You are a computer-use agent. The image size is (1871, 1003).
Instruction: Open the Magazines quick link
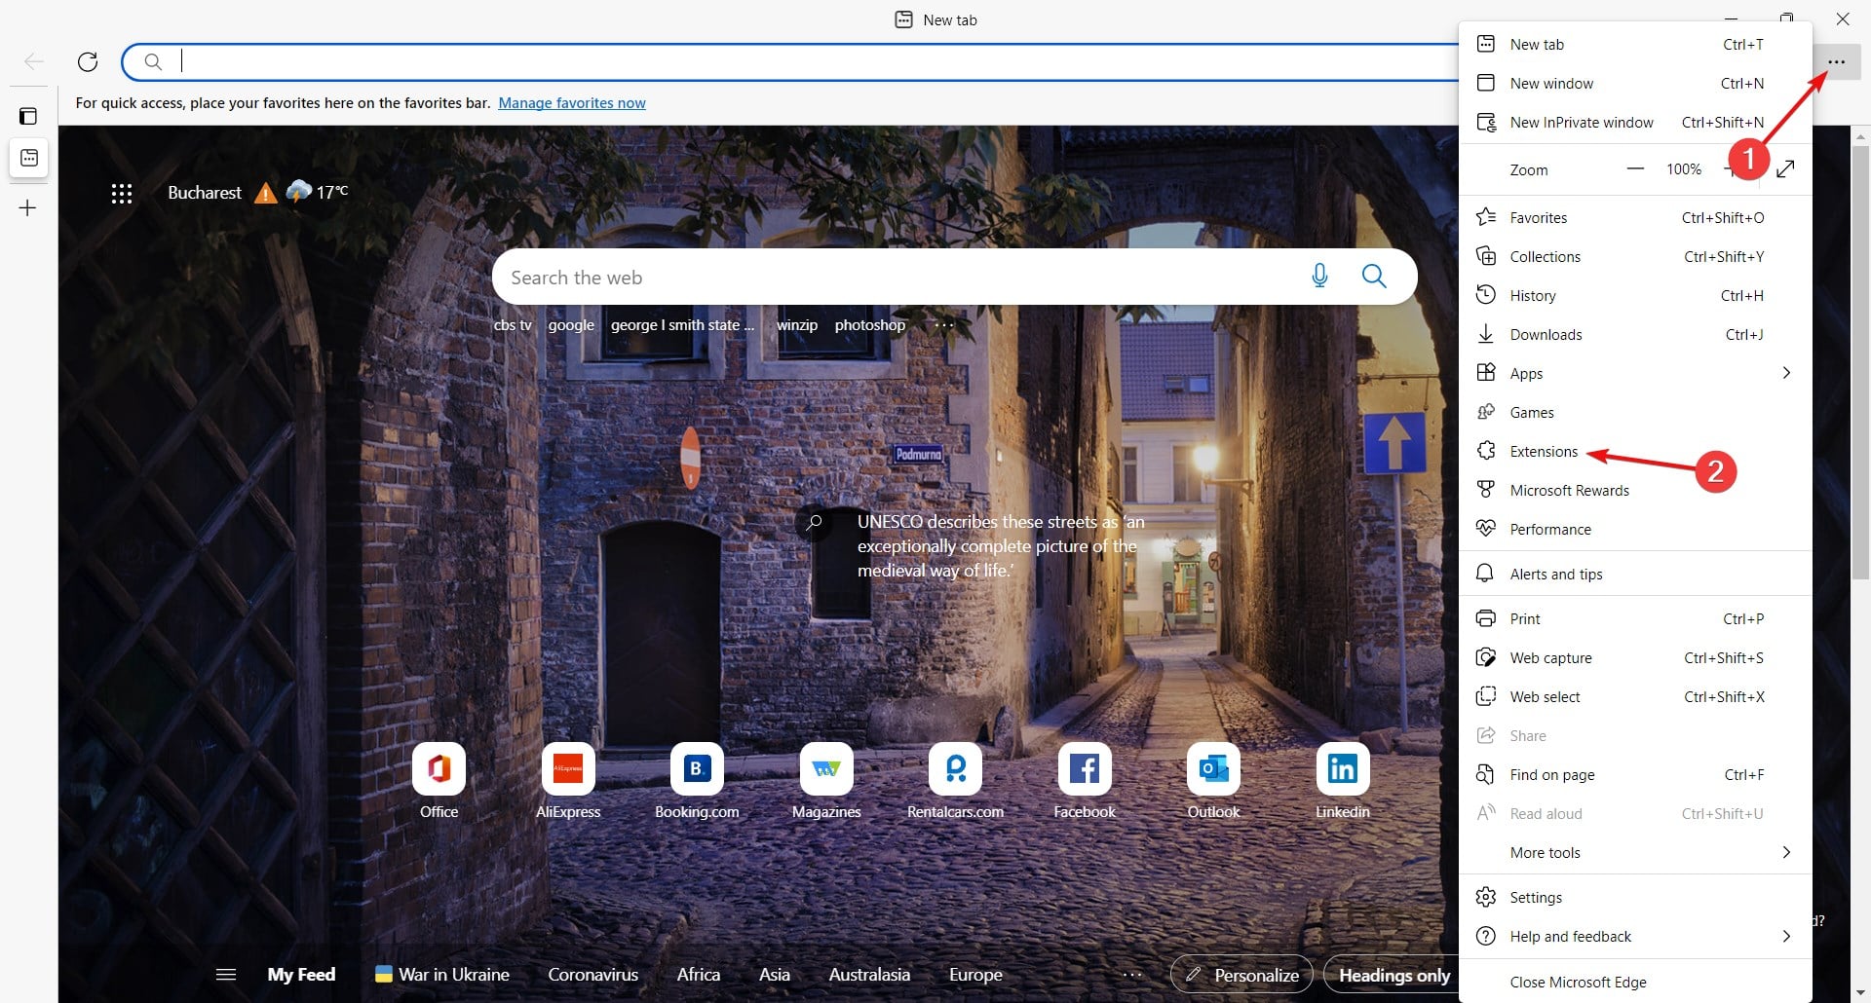[826, 781]
